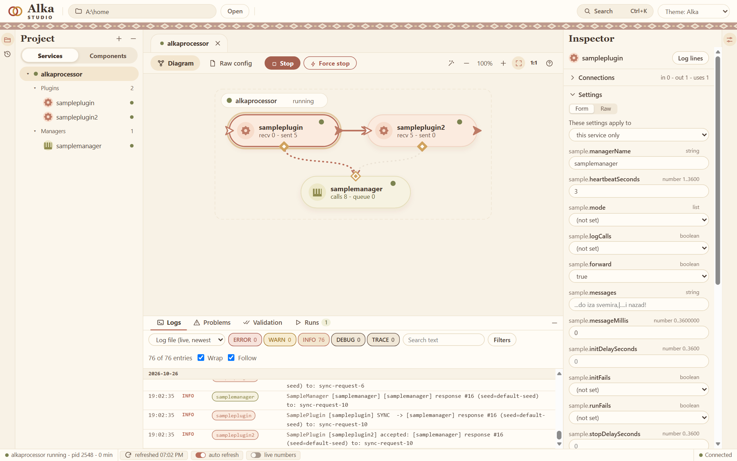The image size is (737, 461).
Task: Open the sample.mode dropdown
Action: click(639, 220)
